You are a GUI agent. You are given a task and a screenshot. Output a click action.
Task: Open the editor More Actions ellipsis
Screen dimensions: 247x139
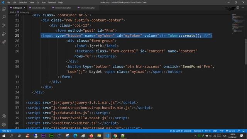(x=243, y=8)
